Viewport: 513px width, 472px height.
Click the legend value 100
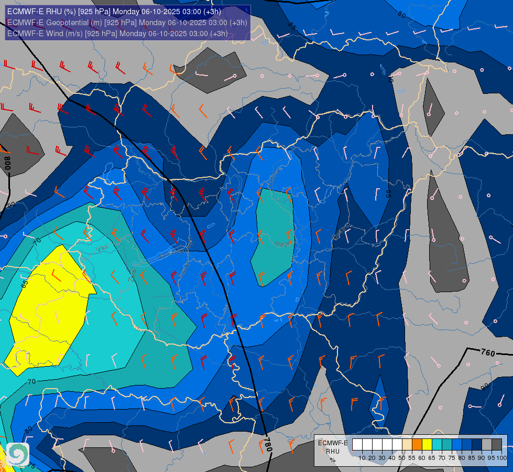point(501,458)
